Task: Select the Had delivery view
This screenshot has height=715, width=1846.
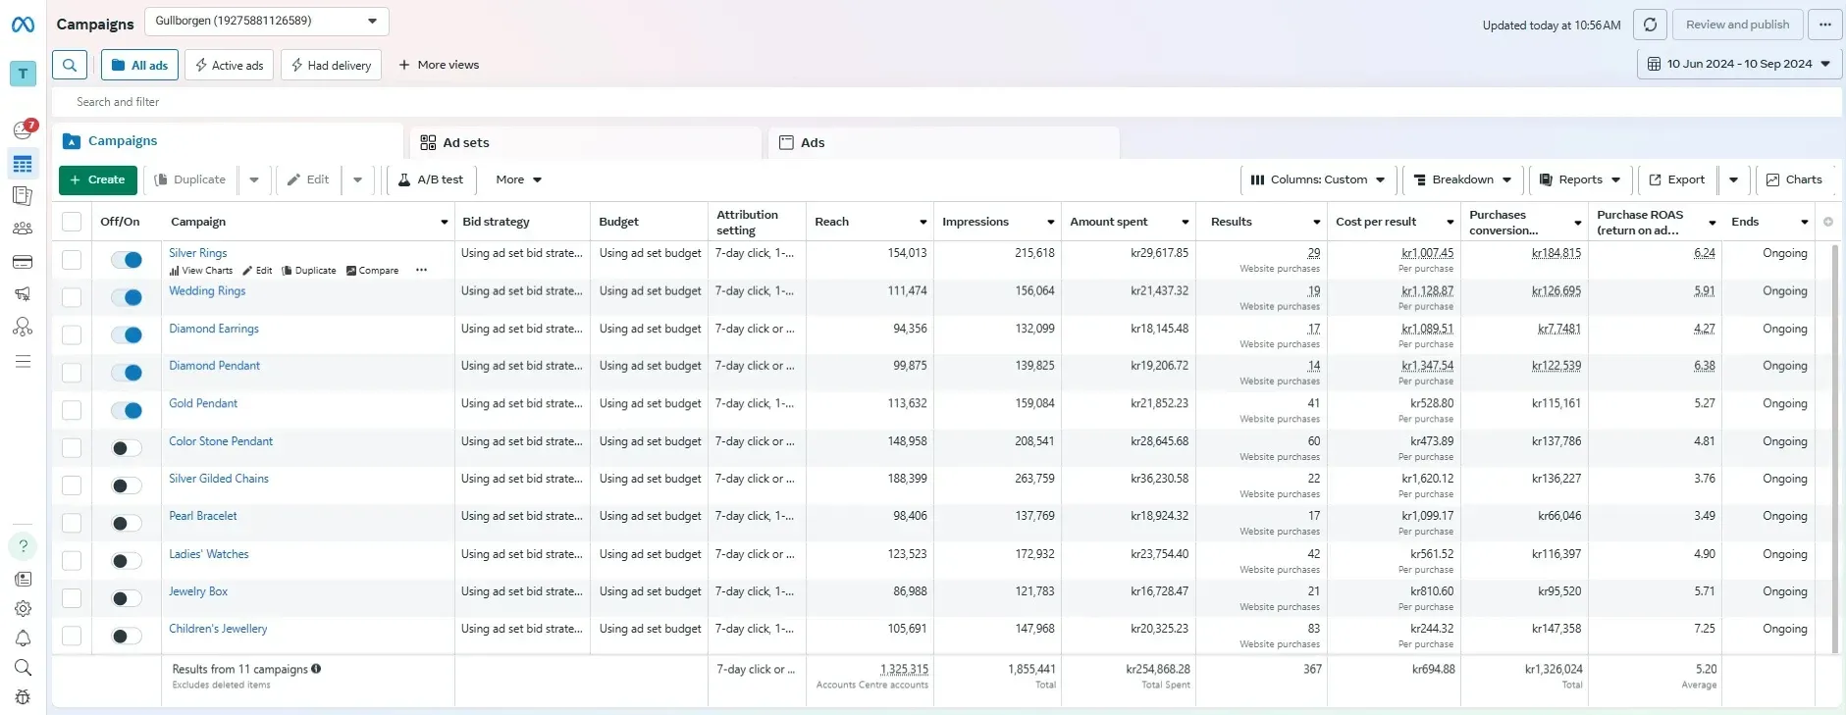Action: [331, 65]
